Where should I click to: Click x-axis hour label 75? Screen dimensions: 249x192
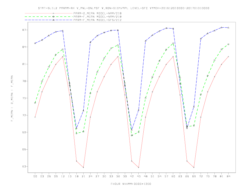[208, 176]
